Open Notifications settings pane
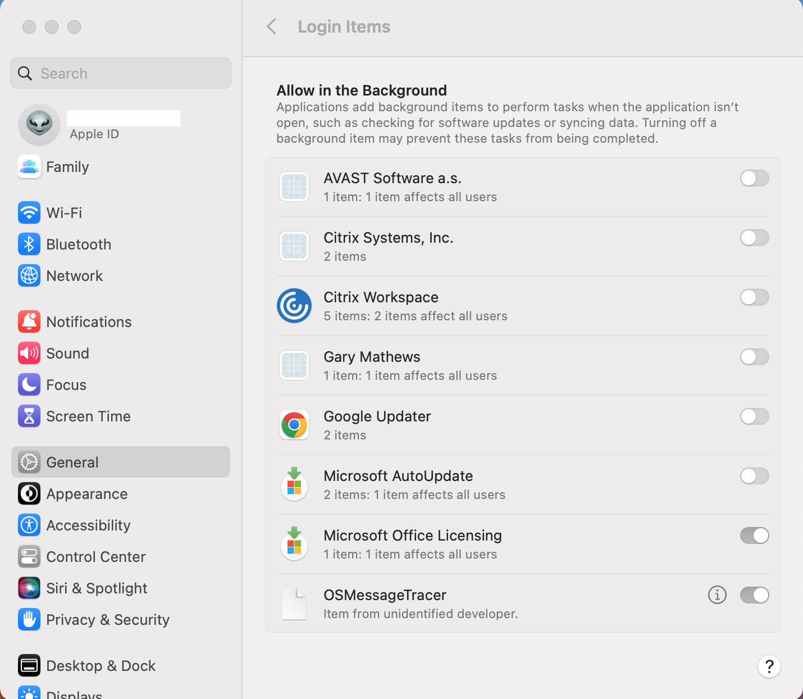This screenshot has width=803, height=699. click(121, 322)
